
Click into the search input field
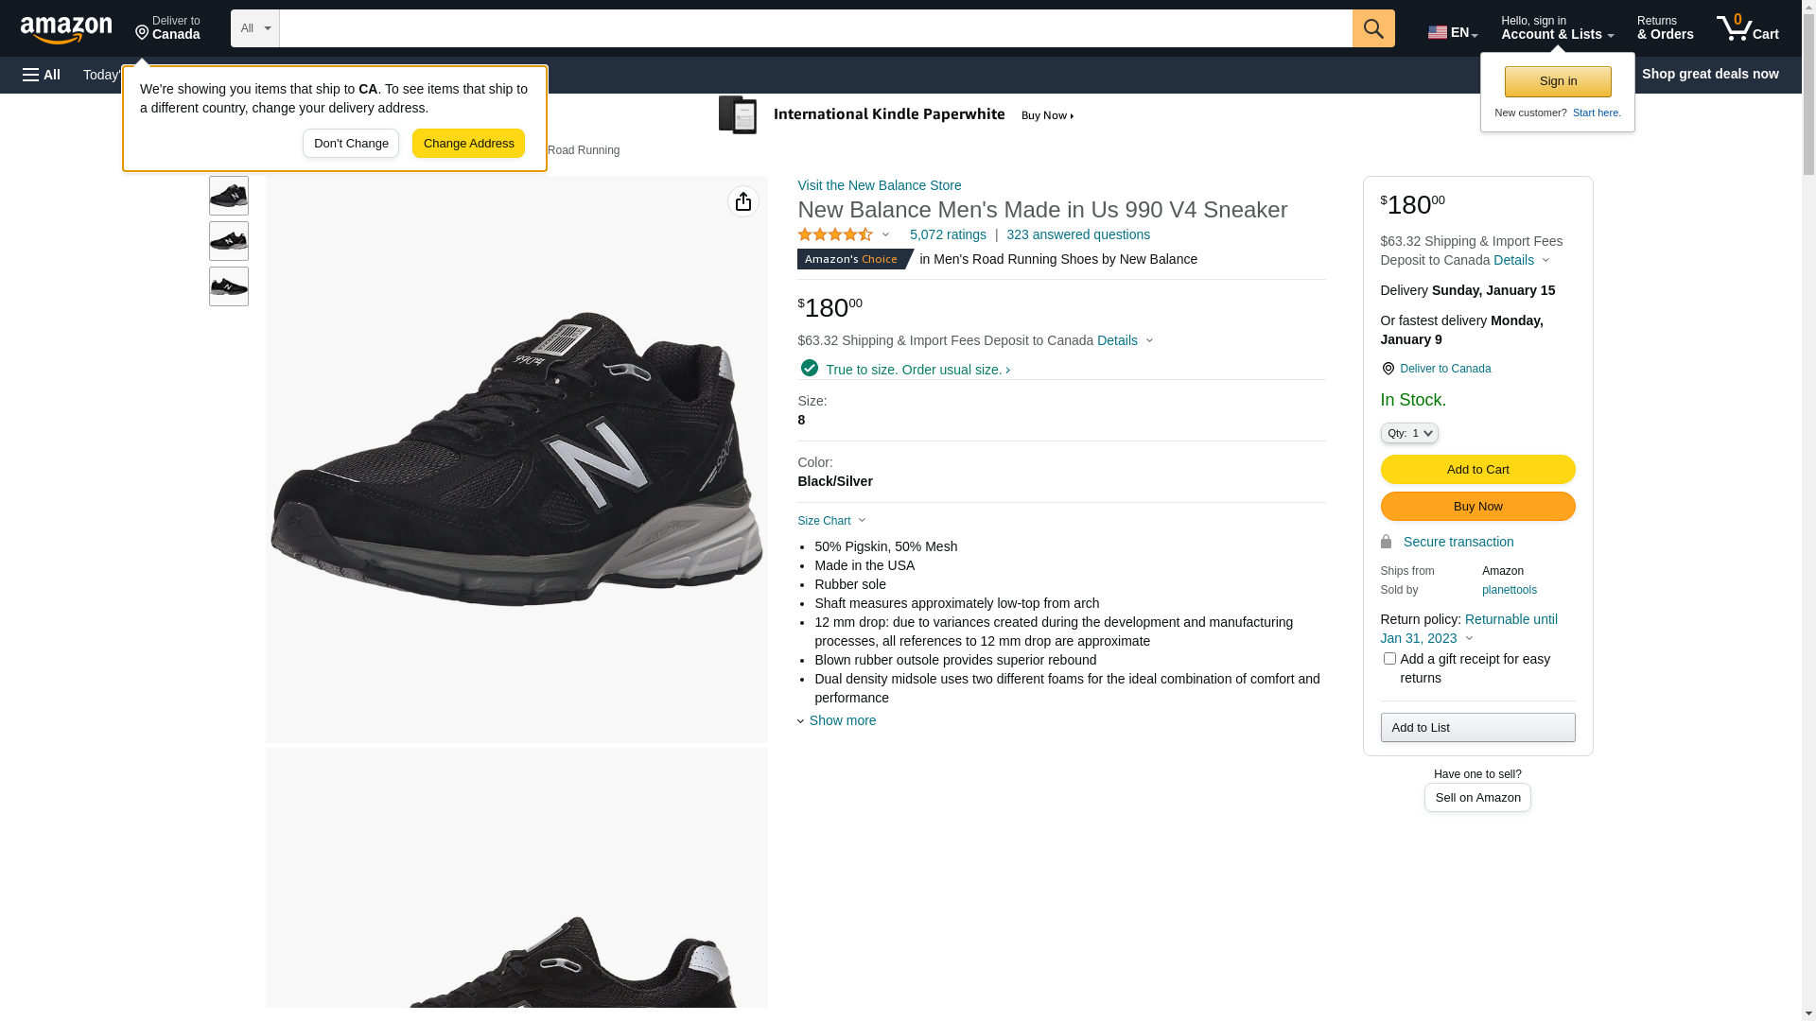[815, 28]
